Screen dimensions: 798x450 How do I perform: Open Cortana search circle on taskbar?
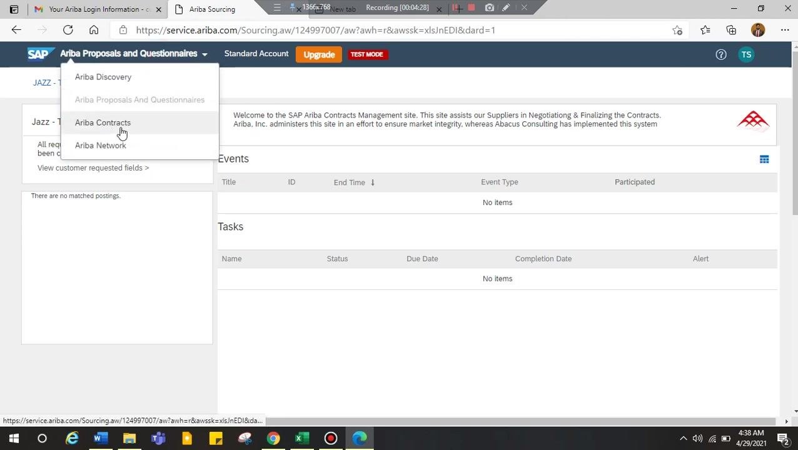(x=42, y=438)
